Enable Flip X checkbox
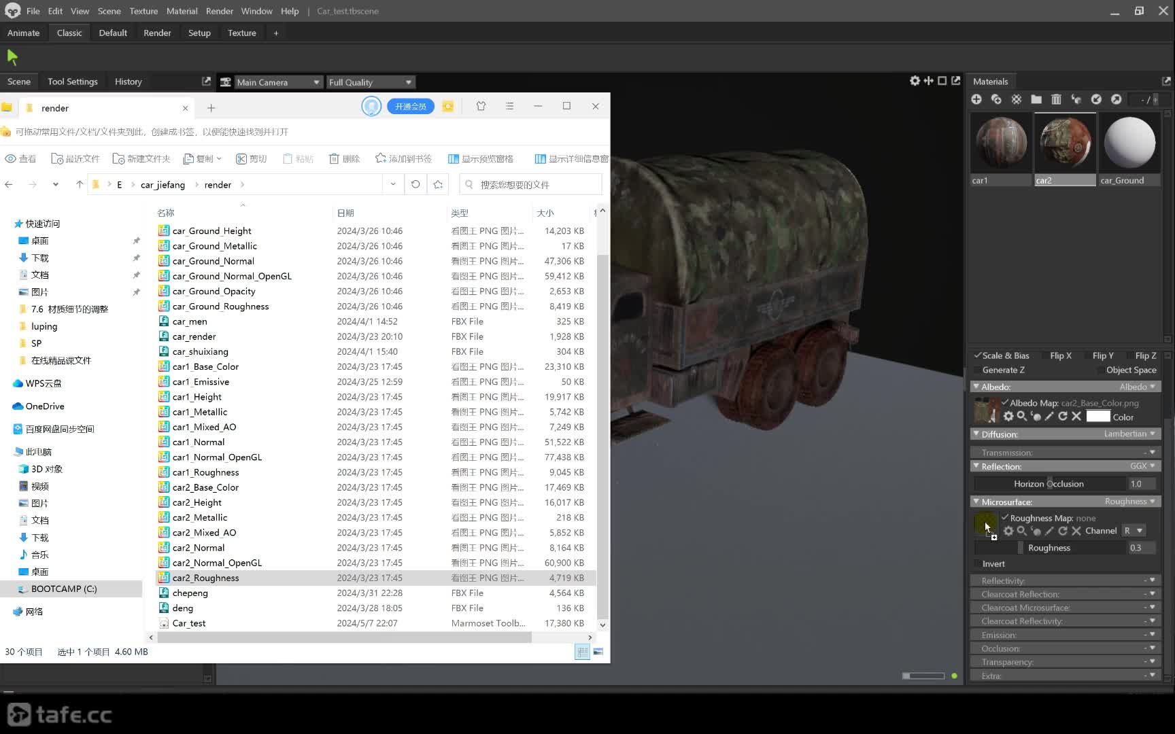 coord(1045,355)
